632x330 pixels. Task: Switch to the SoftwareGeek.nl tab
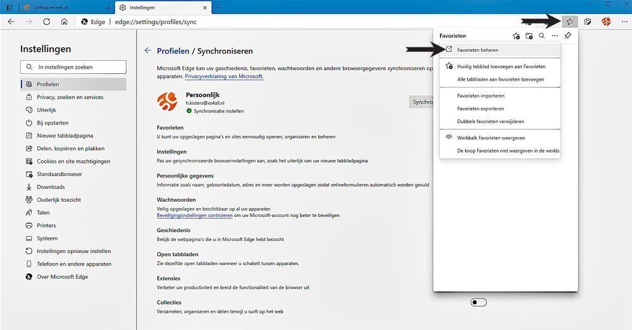[66, 7]
